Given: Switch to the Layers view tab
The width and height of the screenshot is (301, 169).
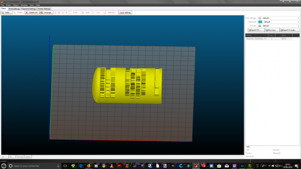Looking at the screenshot, I should click(28, 157).
